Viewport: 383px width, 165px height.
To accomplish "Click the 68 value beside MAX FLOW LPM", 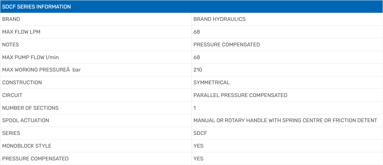I will 196,32.
